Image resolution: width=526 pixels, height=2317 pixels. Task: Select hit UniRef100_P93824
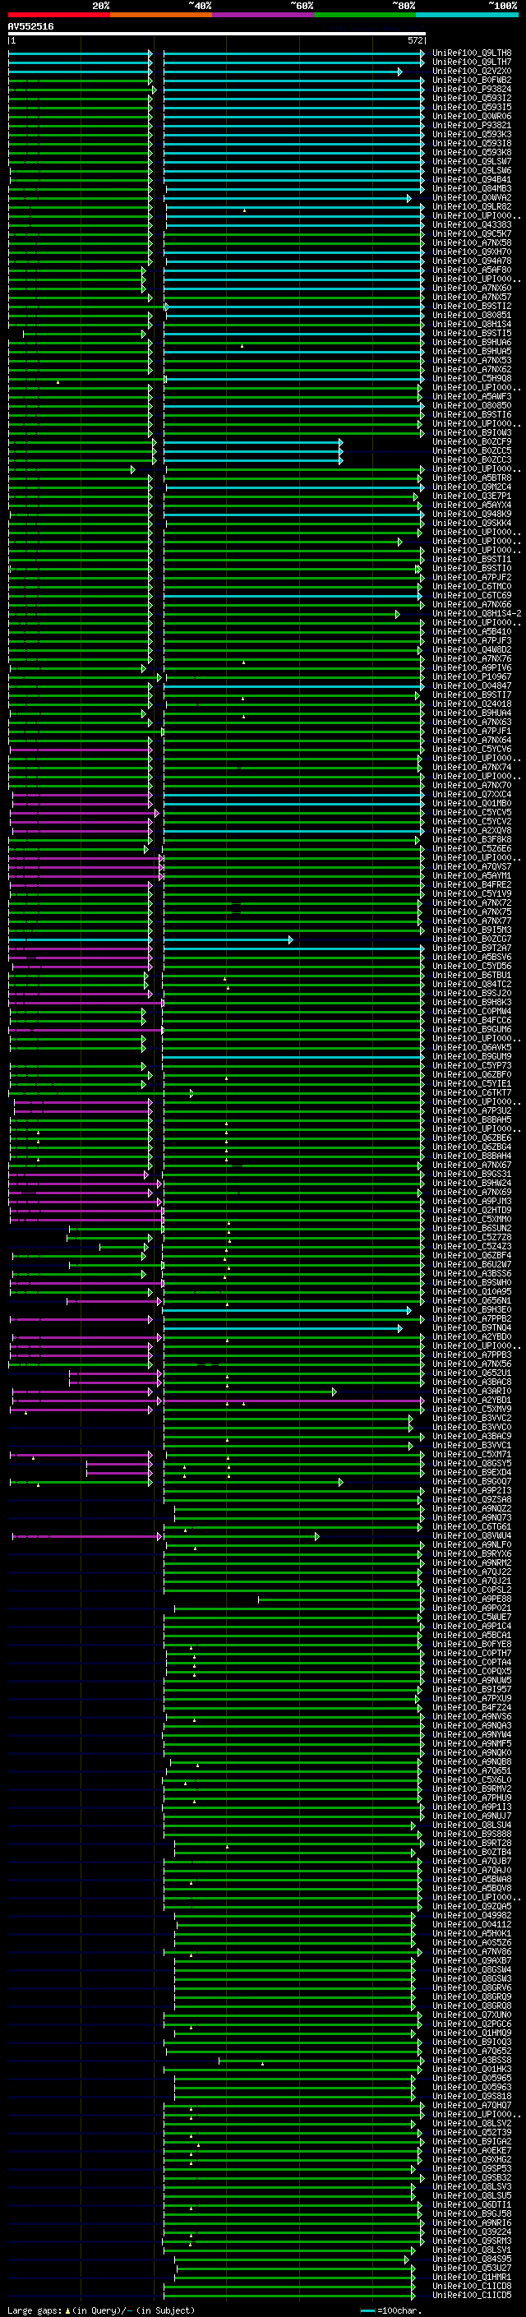pyautogui.click(x=472, y=89)
